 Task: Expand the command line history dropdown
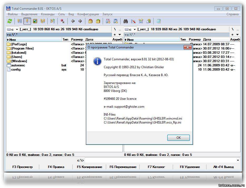(238, 160)
